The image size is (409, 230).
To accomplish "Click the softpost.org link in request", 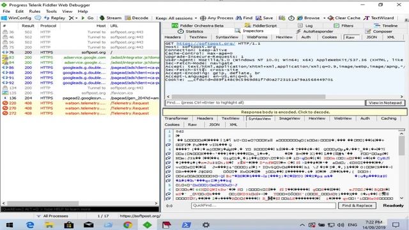I will point(206,43).
